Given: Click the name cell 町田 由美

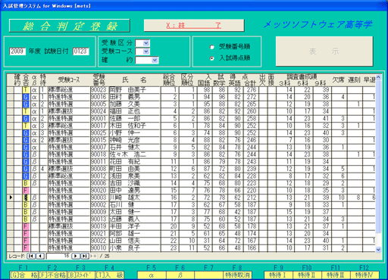Looking at the screenshot, I should tap(135, 169).
